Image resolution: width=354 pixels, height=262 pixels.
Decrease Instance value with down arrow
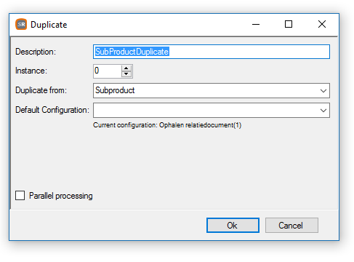[126, 74]
